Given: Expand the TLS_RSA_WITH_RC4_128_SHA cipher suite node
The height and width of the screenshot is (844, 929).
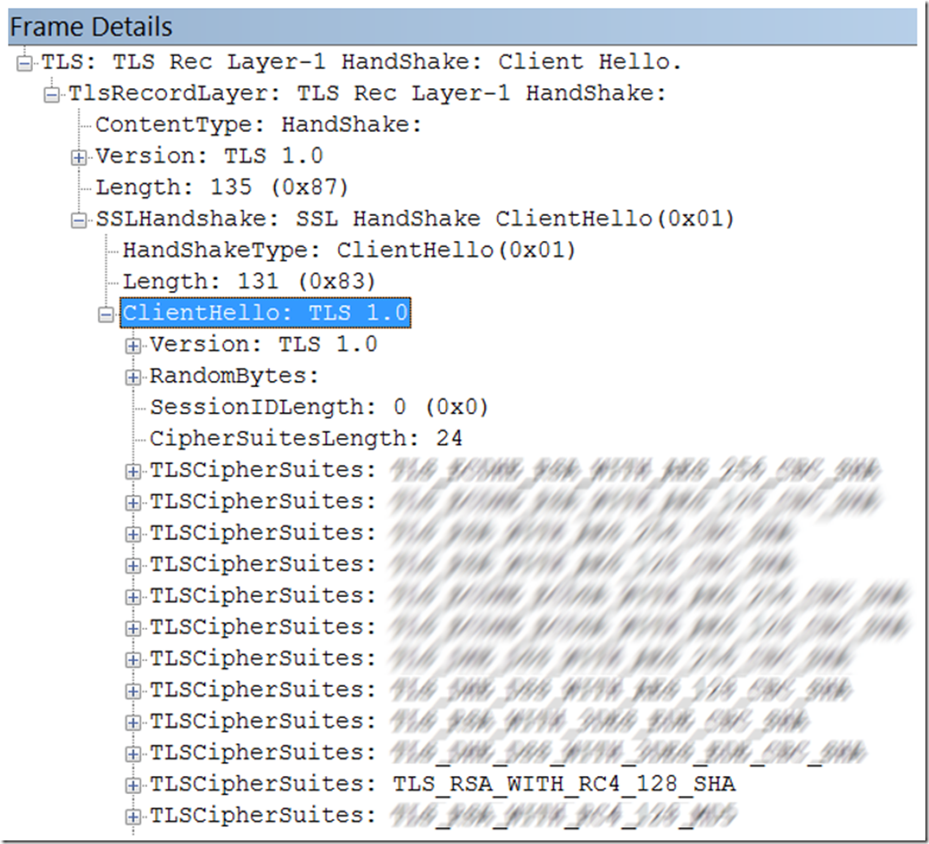Looking at the screenshot, I should (x=133, y=785).
